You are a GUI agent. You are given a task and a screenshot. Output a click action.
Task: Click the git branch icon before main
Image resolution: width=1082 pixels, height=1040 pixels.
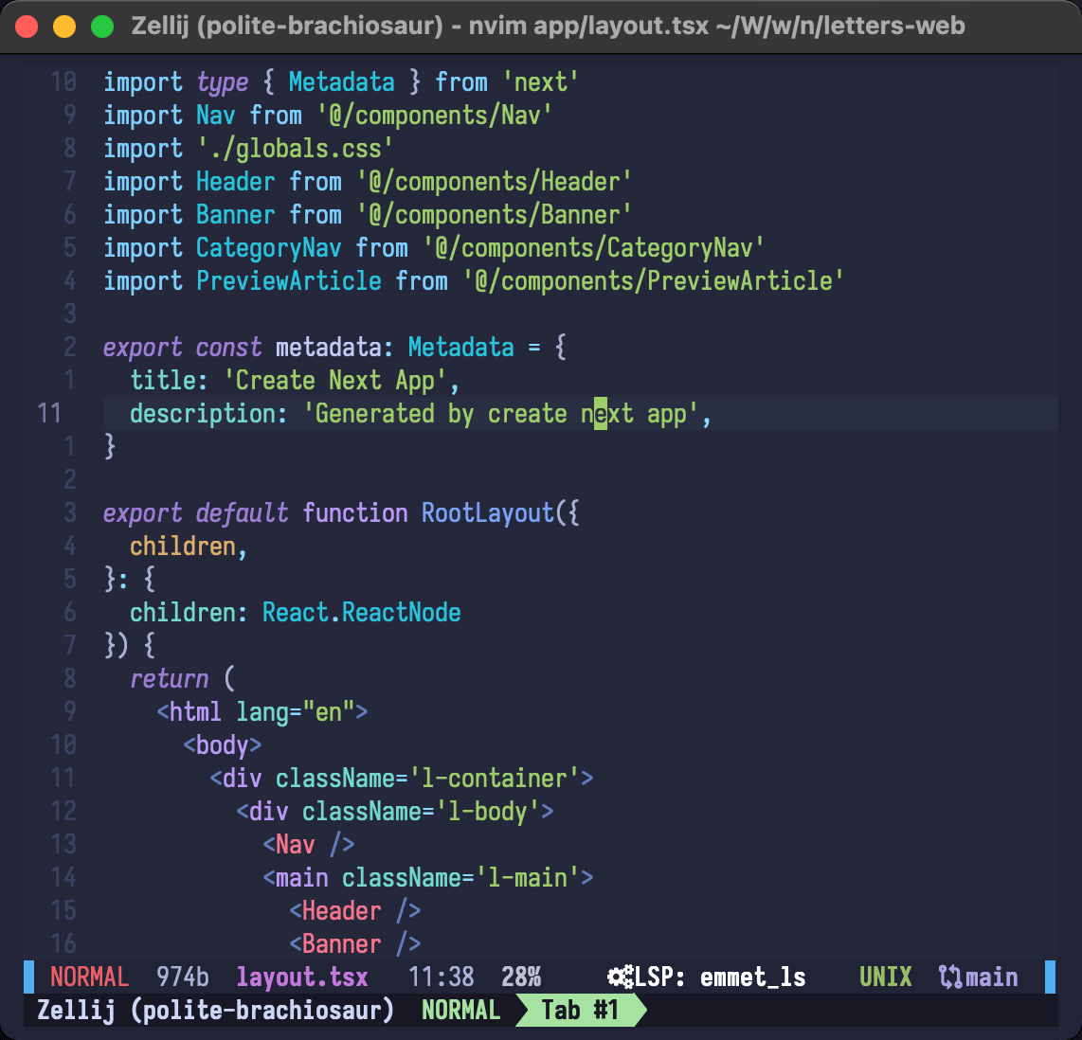949,977
